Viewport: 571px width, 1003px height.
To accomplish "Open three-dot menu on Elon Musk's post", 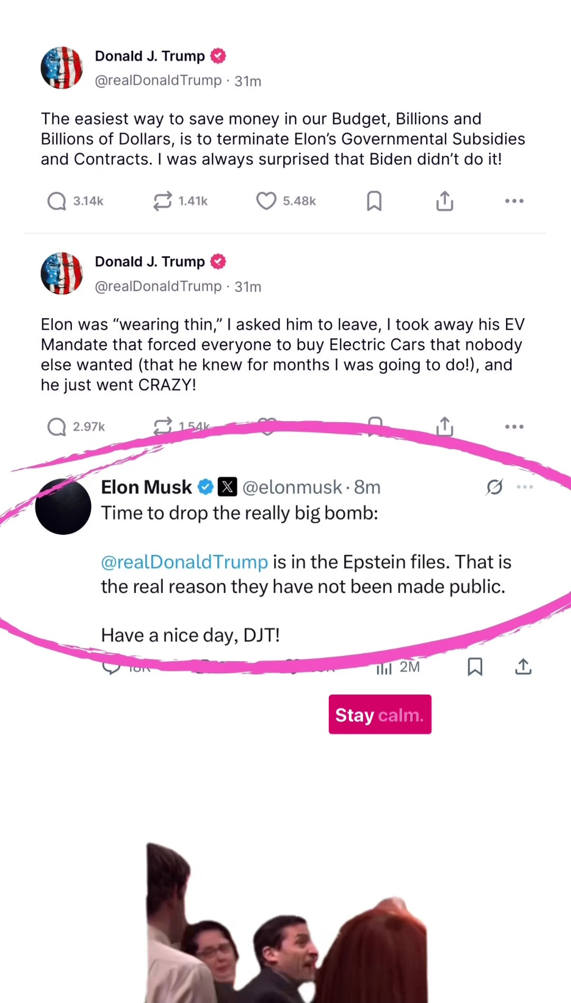I will point(525,487).
